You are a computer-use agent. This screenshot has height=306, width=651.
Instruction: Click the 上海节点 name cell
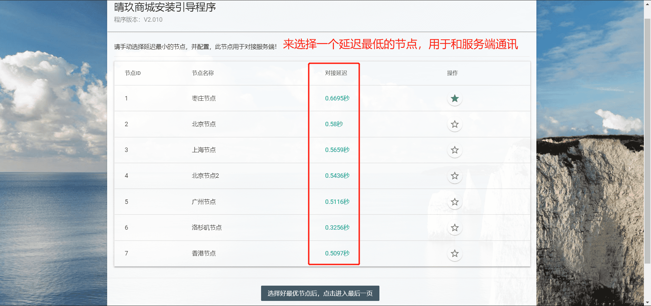(x=204, y=150)
